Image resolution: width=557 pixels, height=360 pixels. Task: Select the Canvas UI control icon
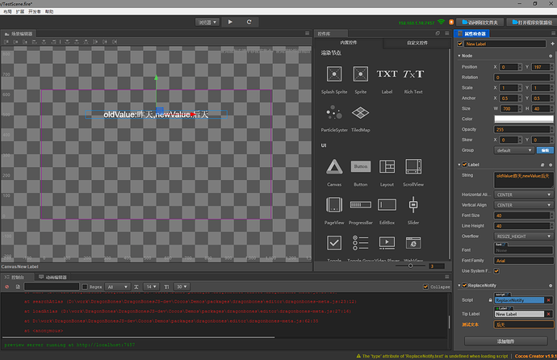[334, 166]
